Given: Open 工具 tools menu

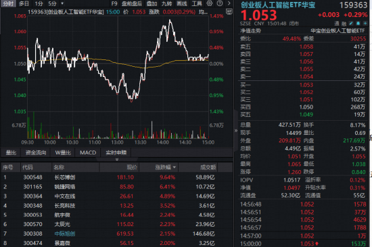Looking at the screenshot, I should (x=197, y=3).
